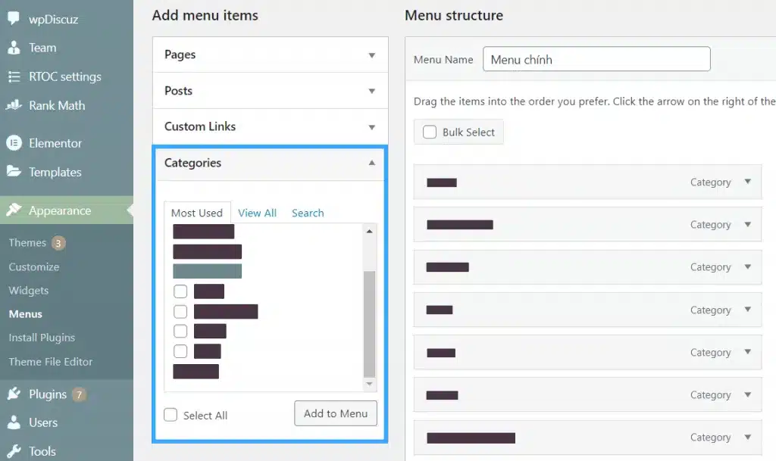Click the Rank Math chart icon

[14, 104]
